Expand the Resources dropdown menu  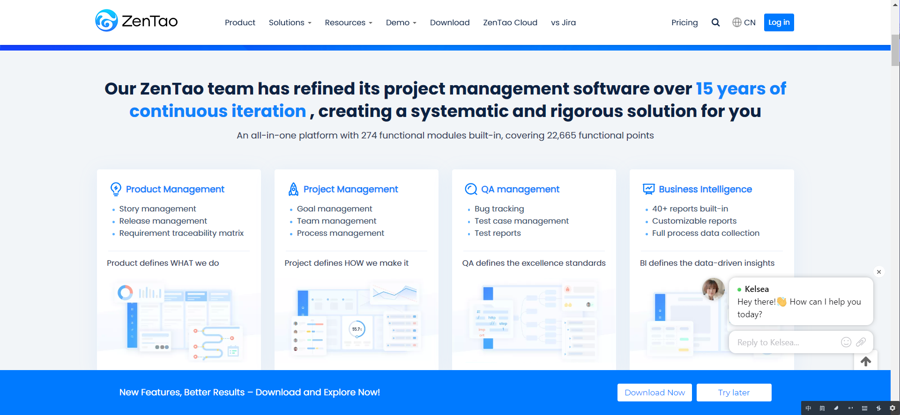pos(349,22)
